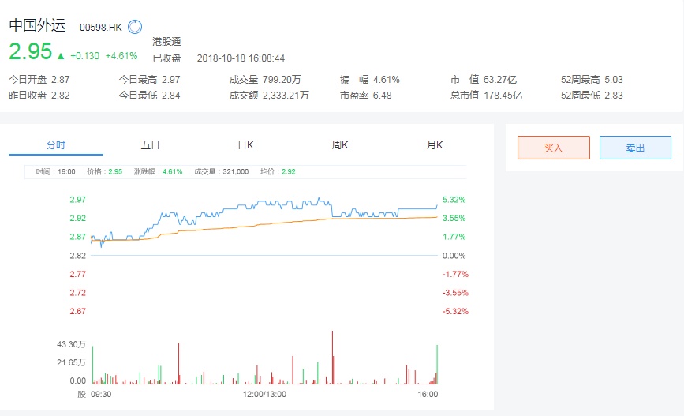
Task: Click the green up-arrow price indicator
Action: tap(61, 56)
